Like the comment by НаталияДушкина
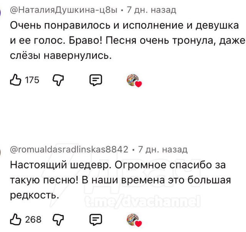The image size is (246, 232). (x=15, y=80)
